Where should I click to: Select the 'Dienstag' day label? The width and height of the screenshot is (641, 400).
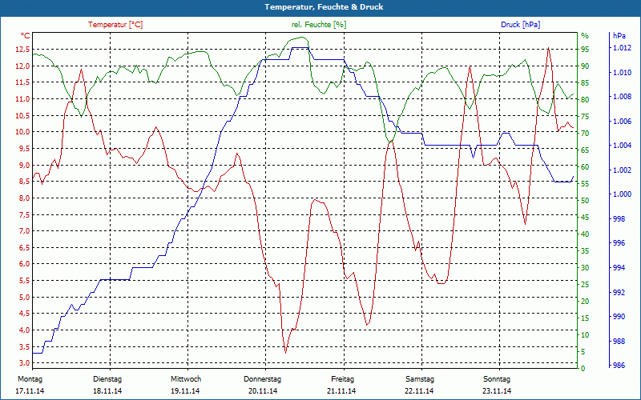[107, 379]
